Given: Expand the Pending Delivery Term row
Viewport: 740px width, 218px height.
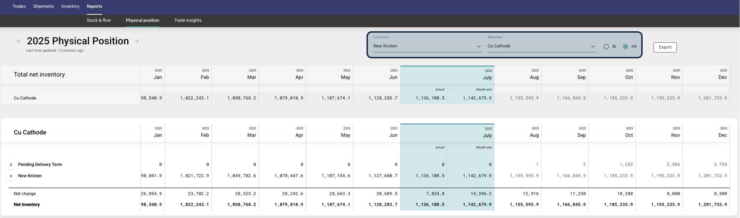Looking at the screenshot, I should (11, 165).
